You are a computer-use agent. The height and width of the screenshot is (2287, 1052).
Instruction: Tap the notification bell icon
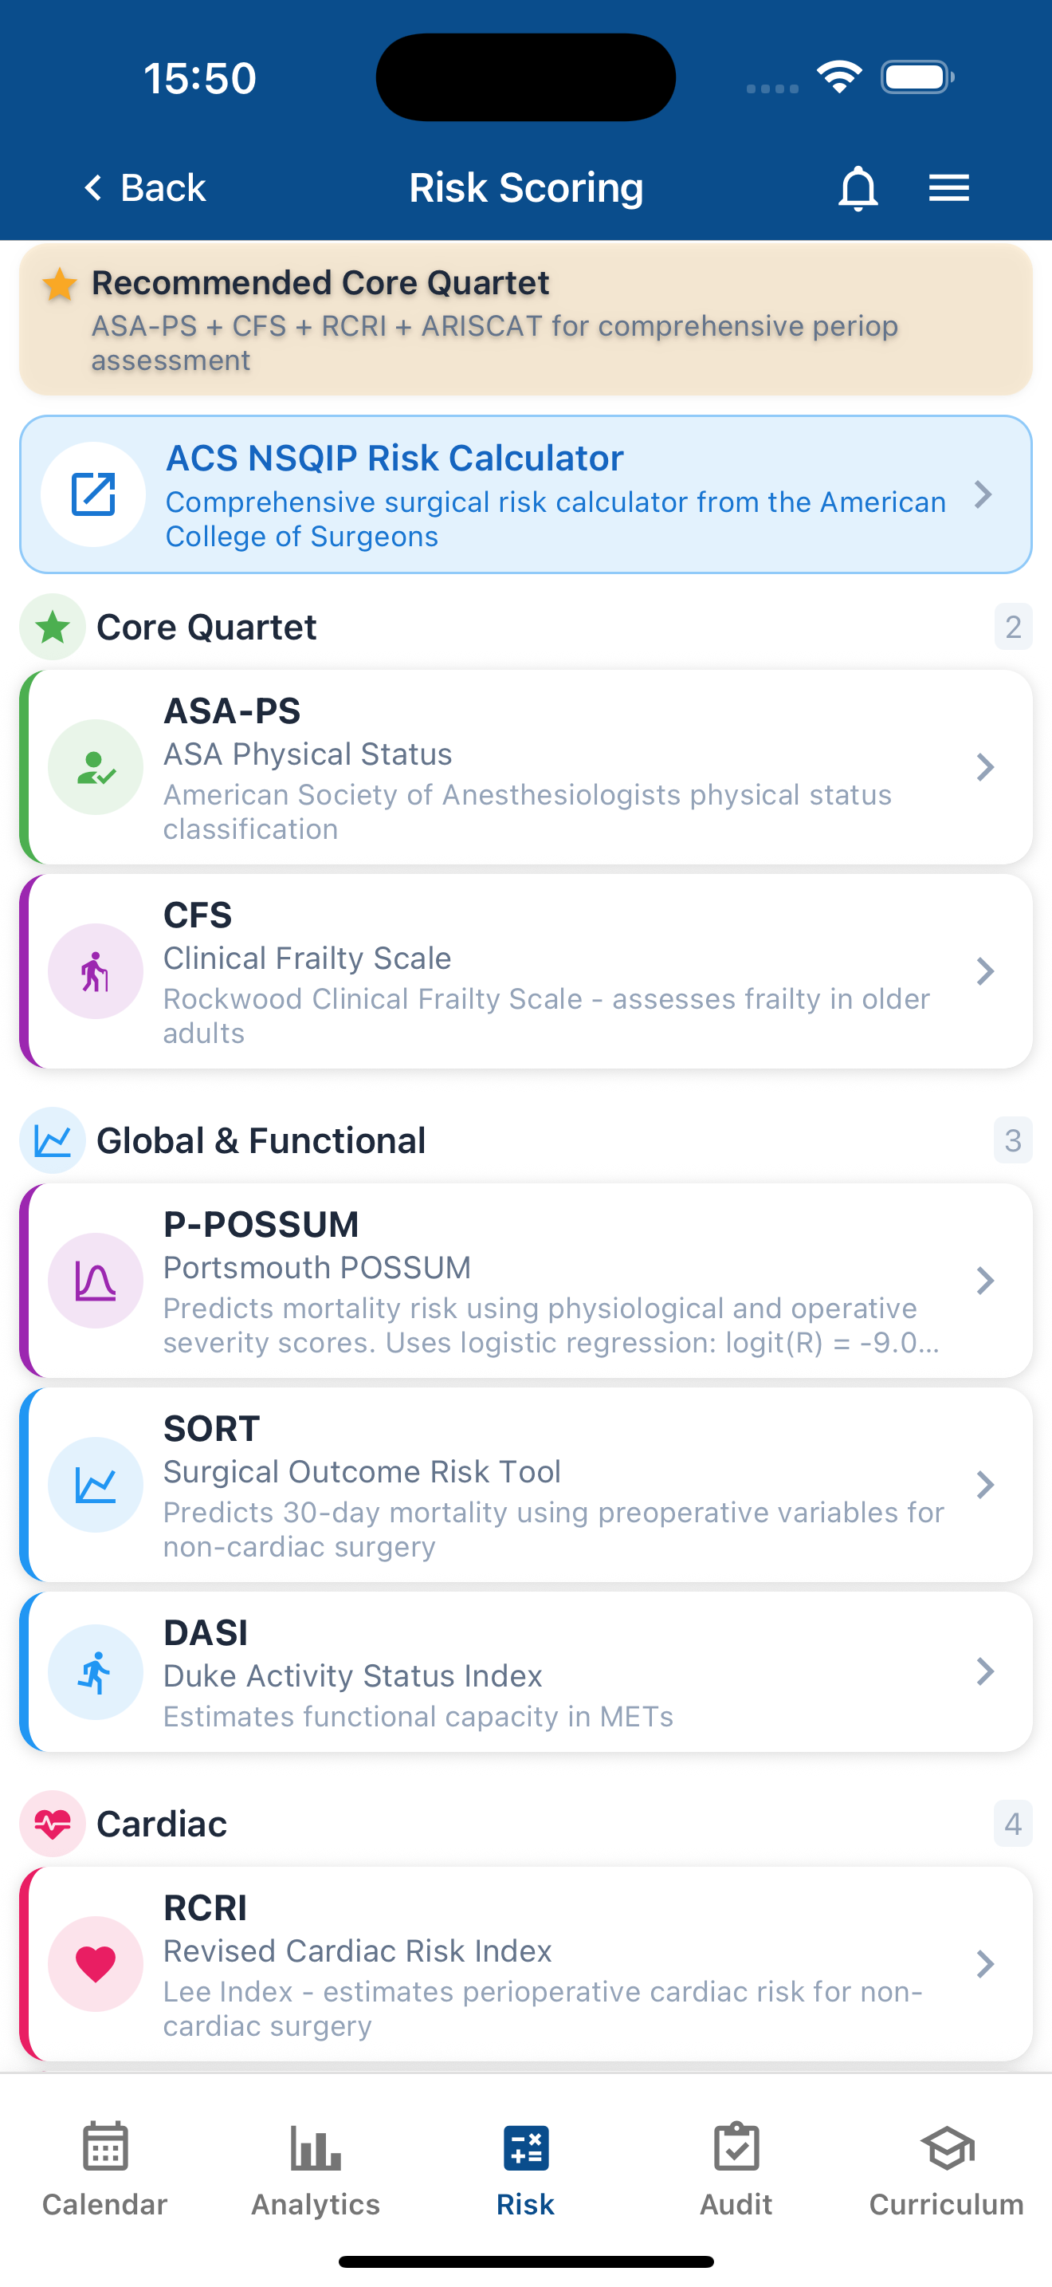point(857,188)
